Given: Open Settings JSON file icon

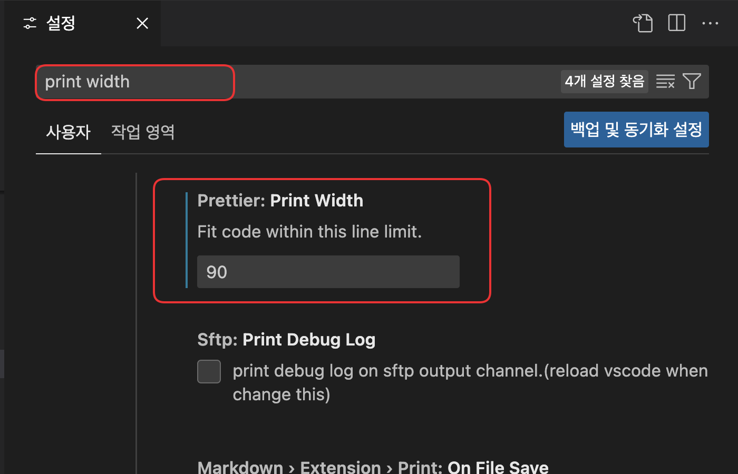Looking at the screenshot, I should click(643, 23).
